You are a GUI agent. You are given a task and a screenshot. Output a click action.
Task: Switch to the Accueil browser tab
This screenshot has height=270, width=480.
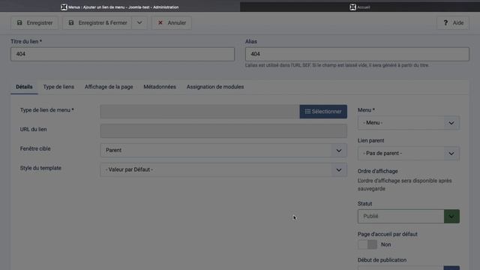click(x=360, y=7)
